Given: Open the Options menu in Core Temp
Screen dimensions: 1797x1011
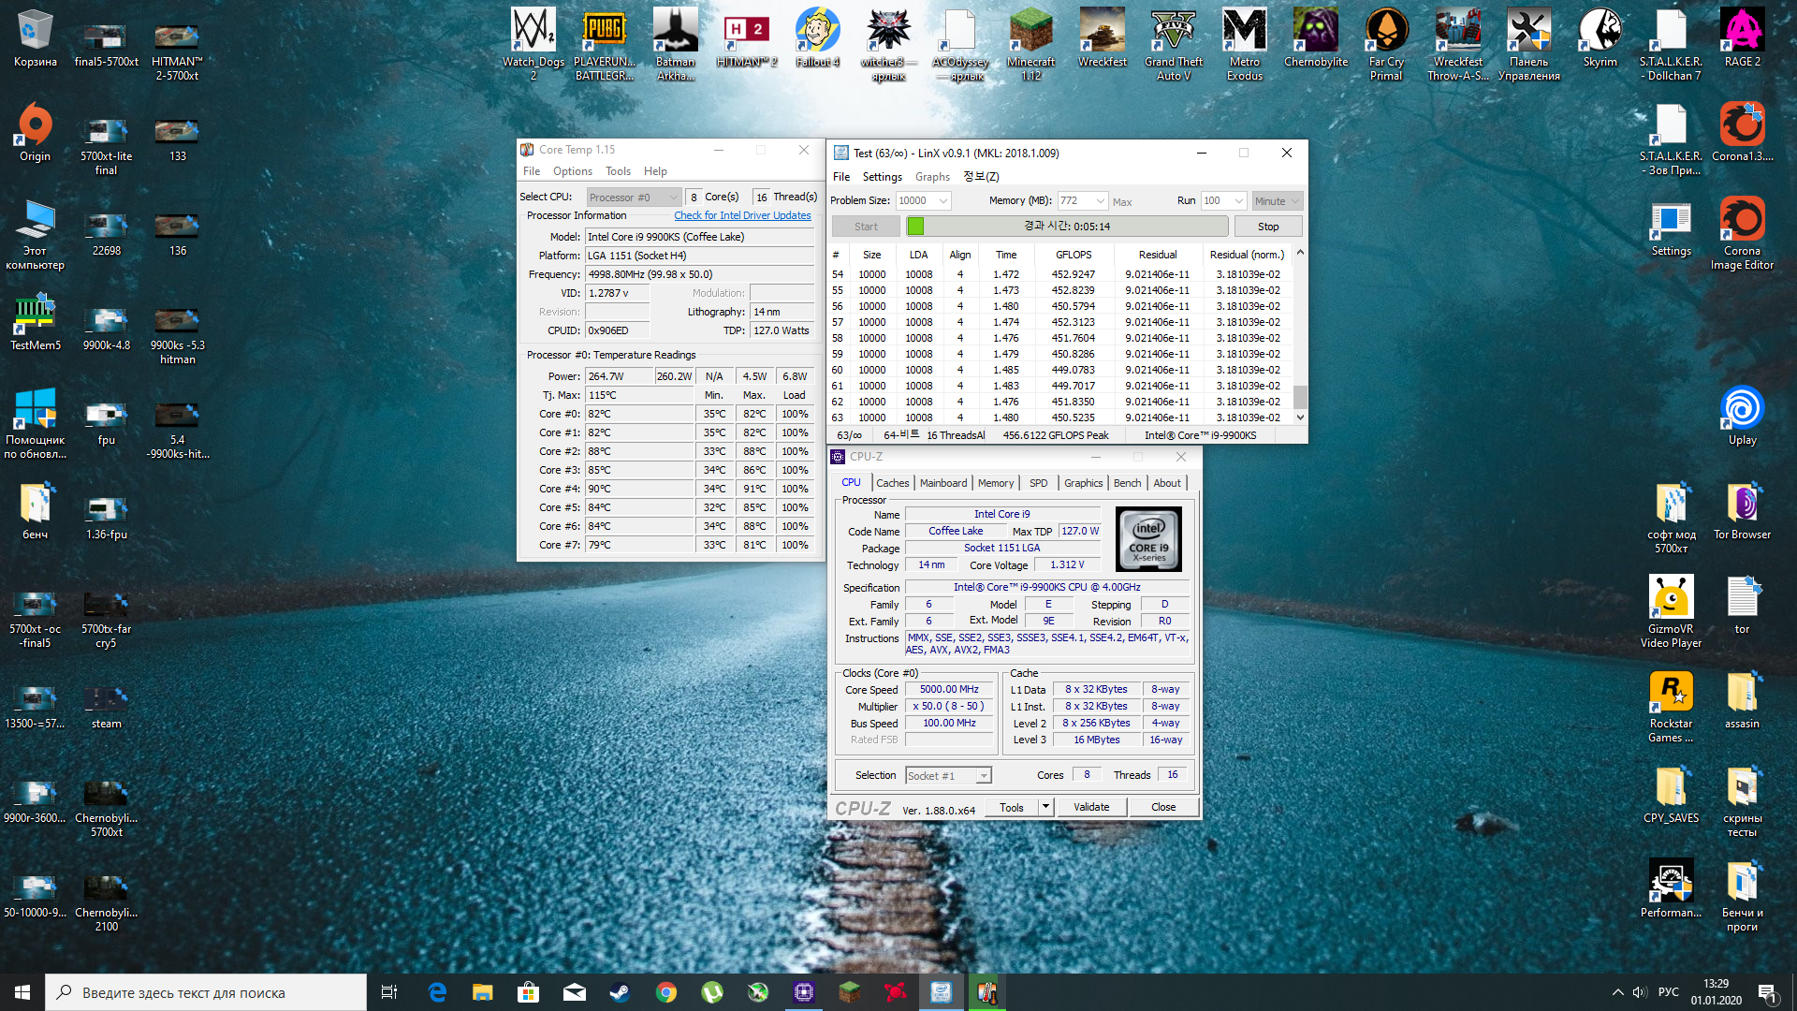Looking at the screenshot, I should click(x=572, y=171).
